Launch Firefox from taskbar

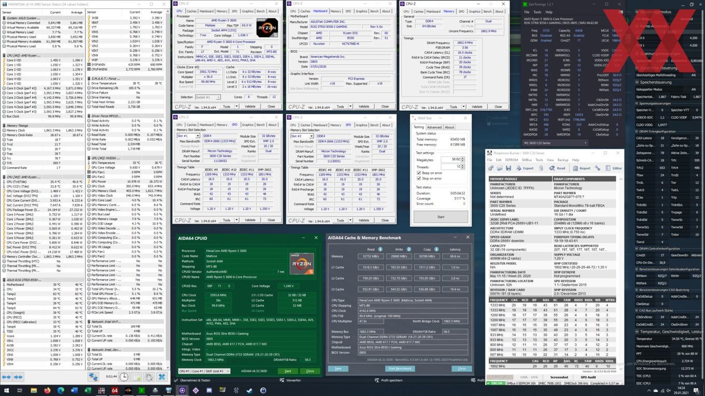47,390
